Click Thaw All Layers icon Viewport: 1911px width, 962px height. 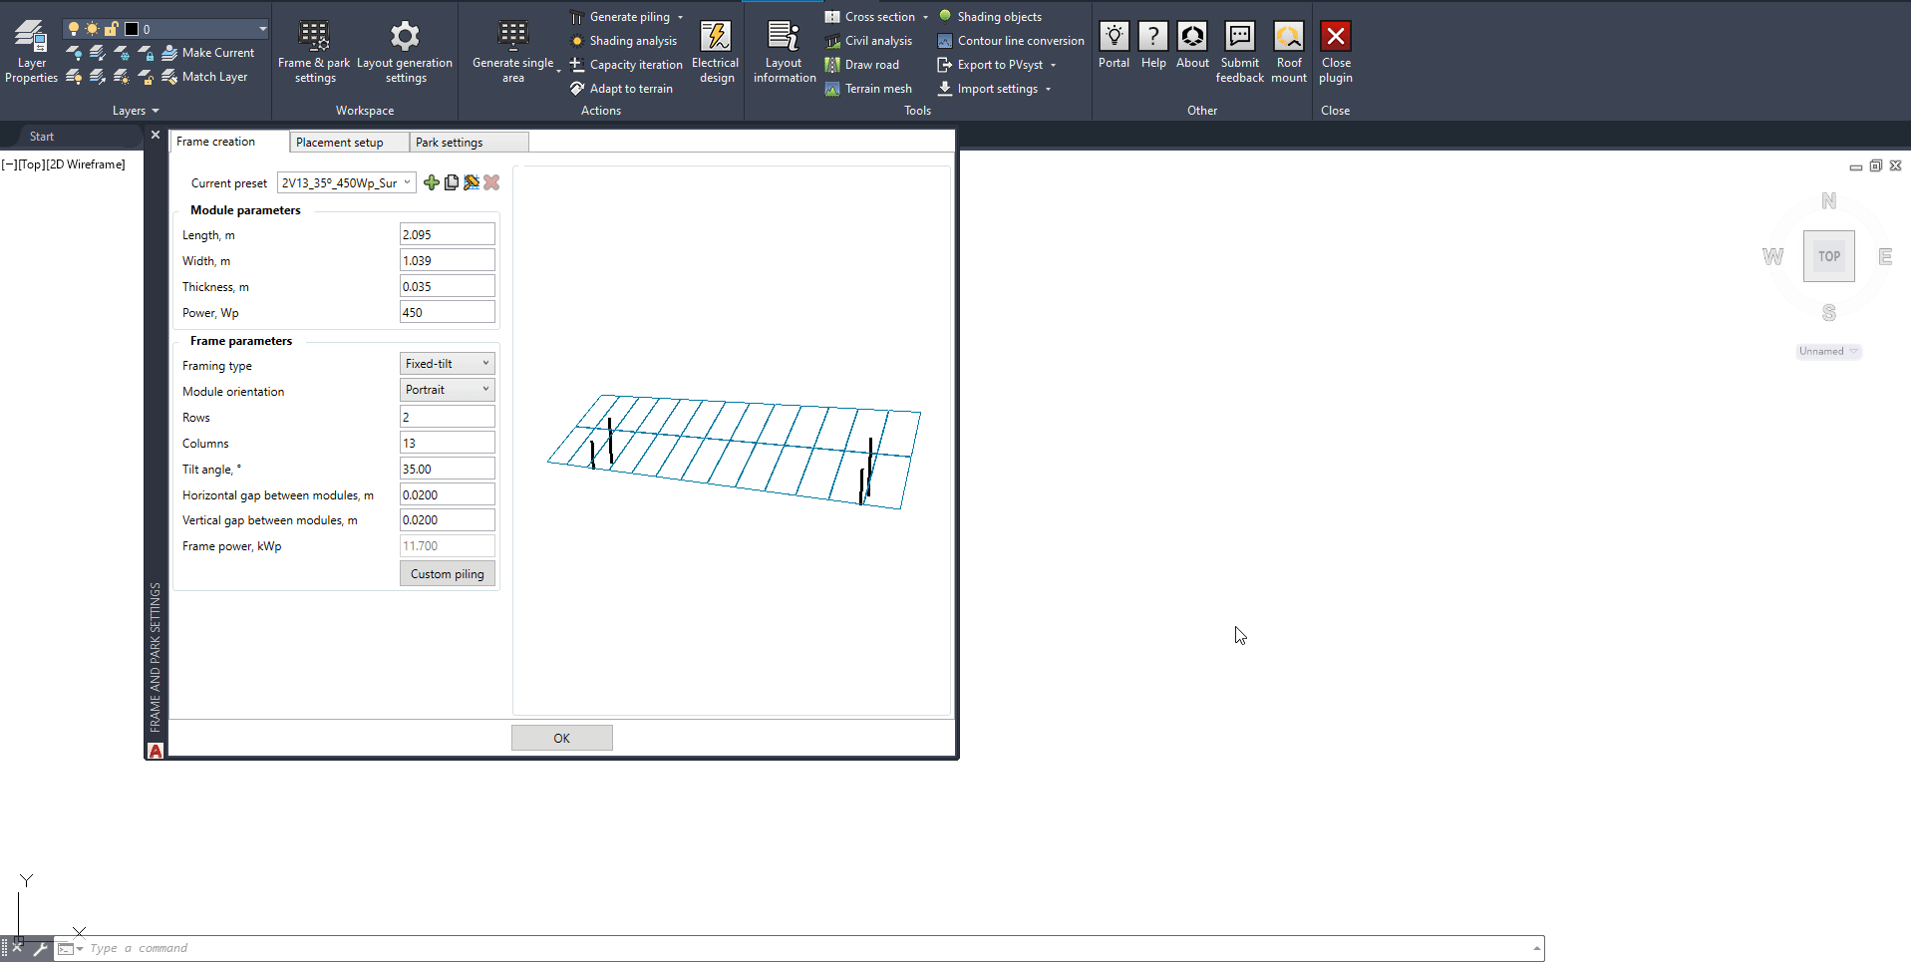point(122,77)
